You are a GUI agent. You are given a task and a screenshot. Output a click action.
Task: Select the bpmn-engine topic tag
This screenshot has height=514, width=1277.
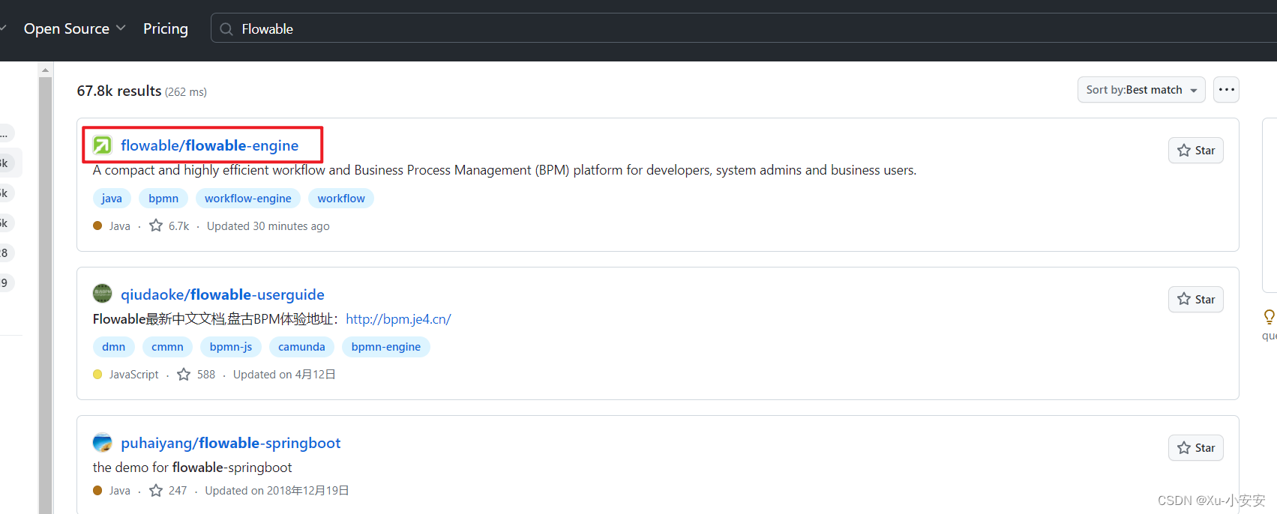(386, 347)
